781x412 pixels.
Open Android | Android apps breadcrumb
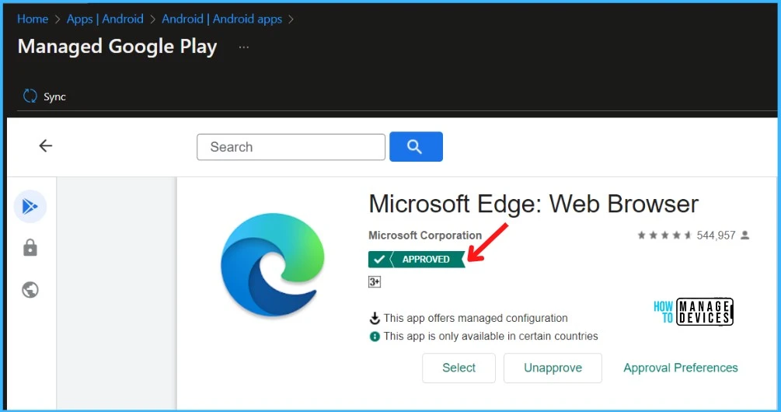click(222, 19)
